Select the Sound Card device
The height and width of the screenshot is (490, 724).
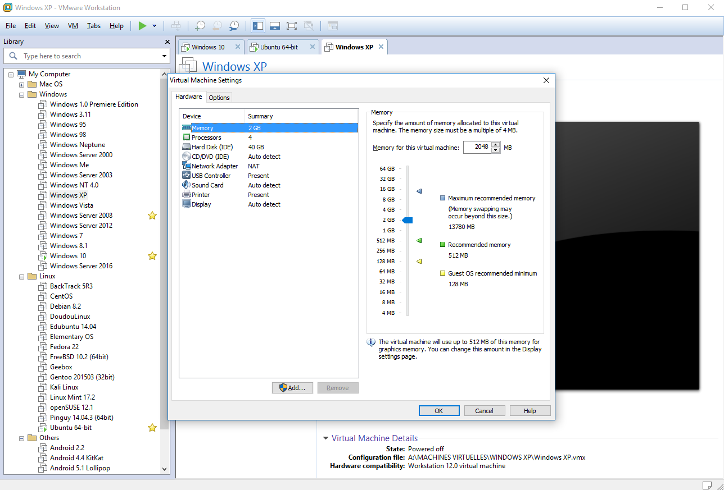[207, 185]
